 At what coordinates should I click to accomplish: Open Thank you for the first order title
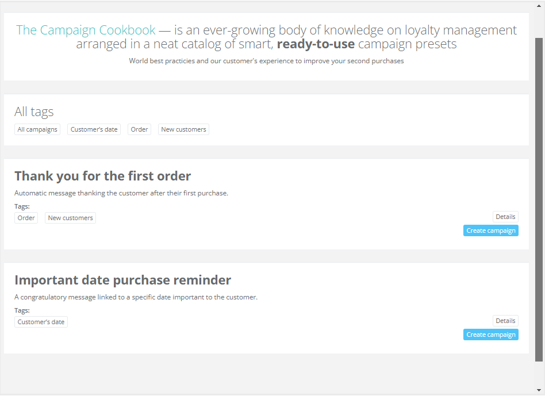coord(102,176)
